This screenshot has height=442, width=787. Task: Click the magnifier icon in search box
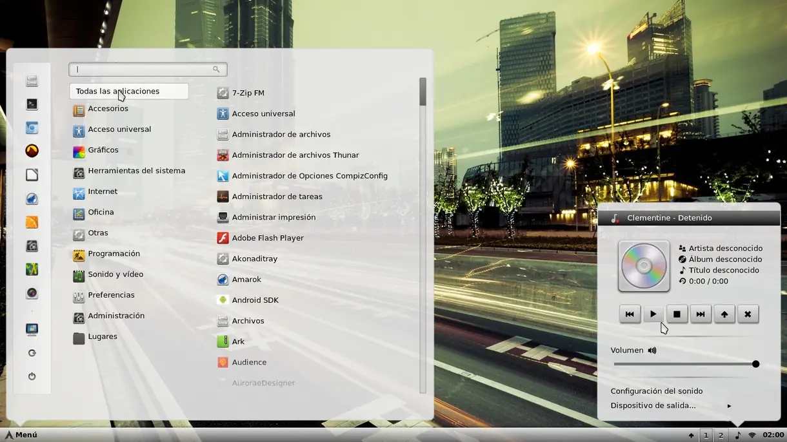216,69
